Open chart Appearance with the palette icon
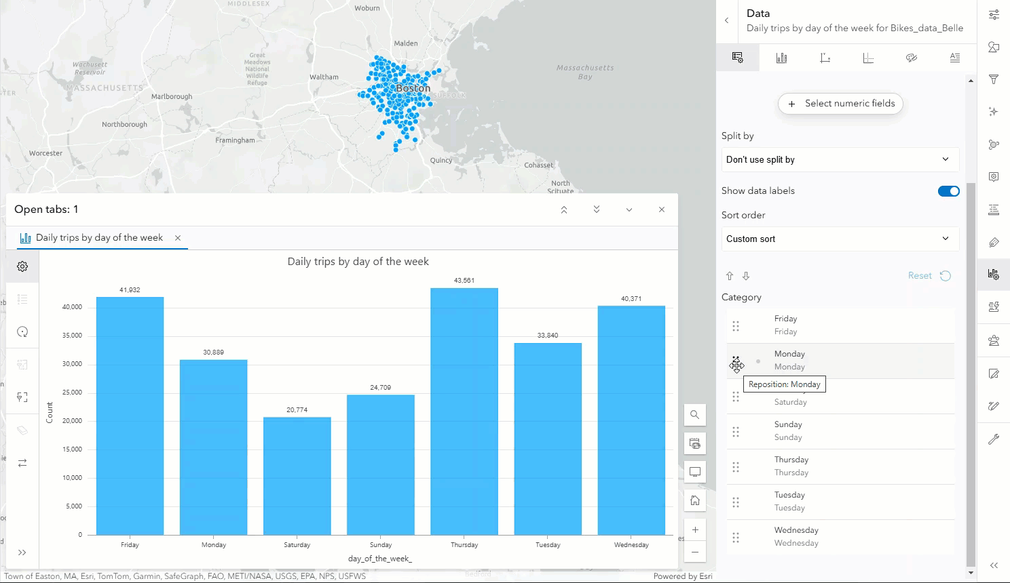 [912, 58]
